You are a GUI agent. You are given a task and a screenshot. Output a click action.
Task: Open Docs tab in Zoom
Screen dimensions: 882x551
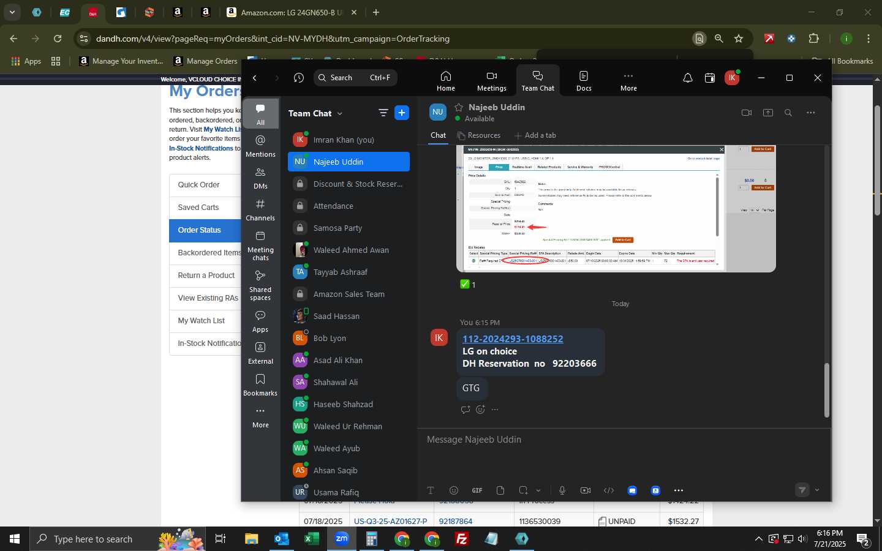[584, 81]
